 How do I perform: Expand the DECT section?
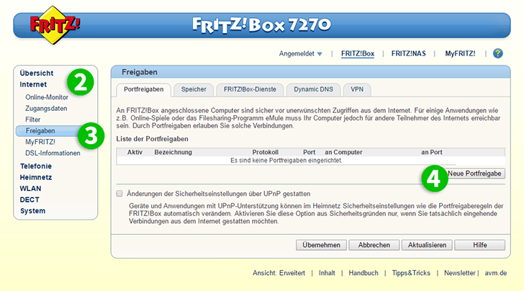click(x=30, y=200)
